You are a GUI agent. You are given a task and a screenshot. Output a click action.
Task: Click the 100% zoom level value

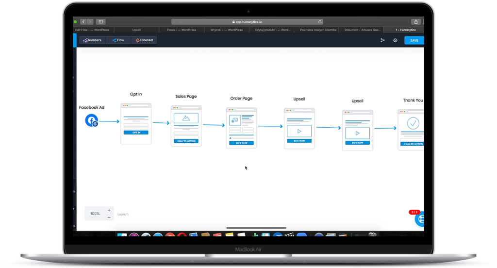(95, 214)
